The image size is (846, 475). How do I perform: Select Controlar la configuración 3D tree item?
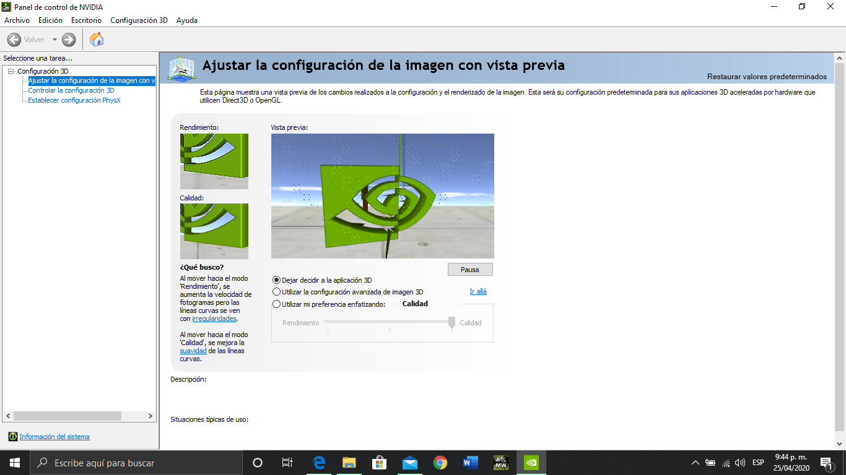(x=71, y=90)
